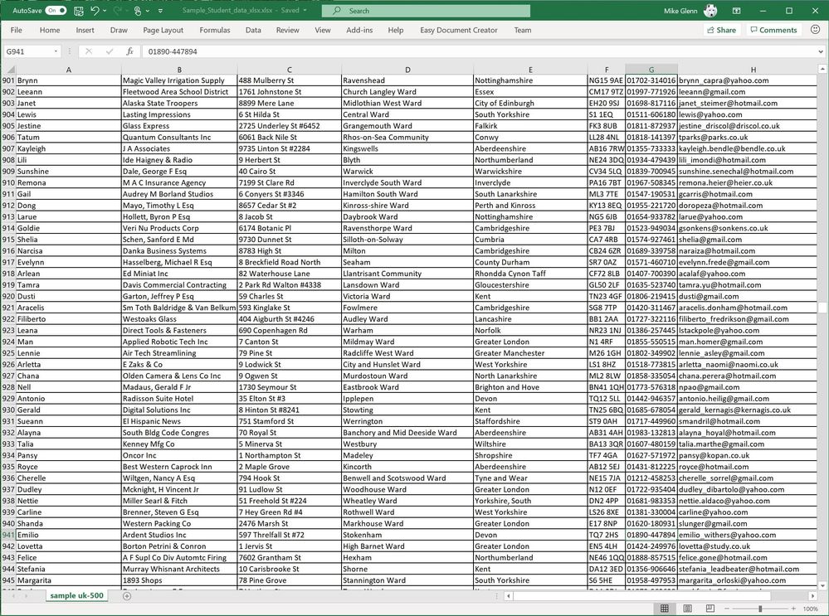Click the Insert Function fx icon

click(x=129, y=51)
